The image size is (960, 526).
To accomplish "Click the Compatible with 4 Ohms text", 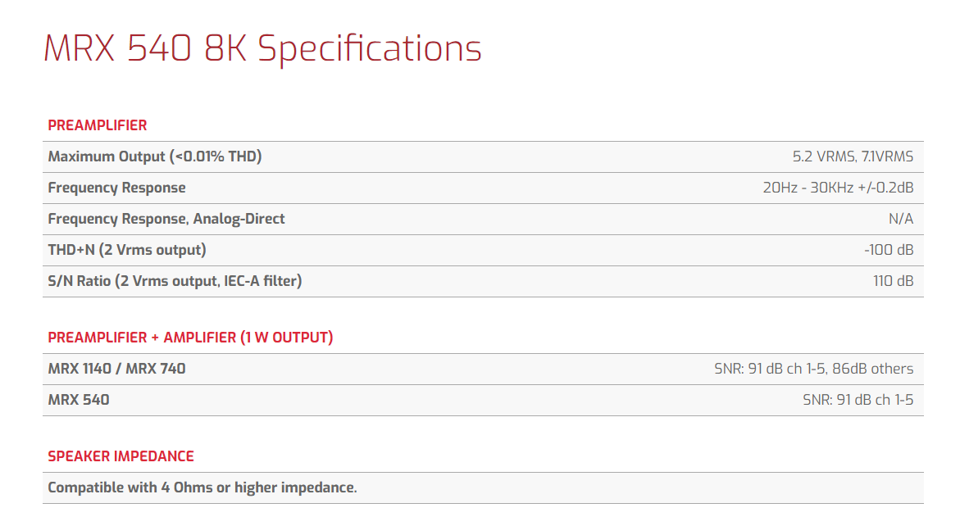I will [x=202, y=487].
